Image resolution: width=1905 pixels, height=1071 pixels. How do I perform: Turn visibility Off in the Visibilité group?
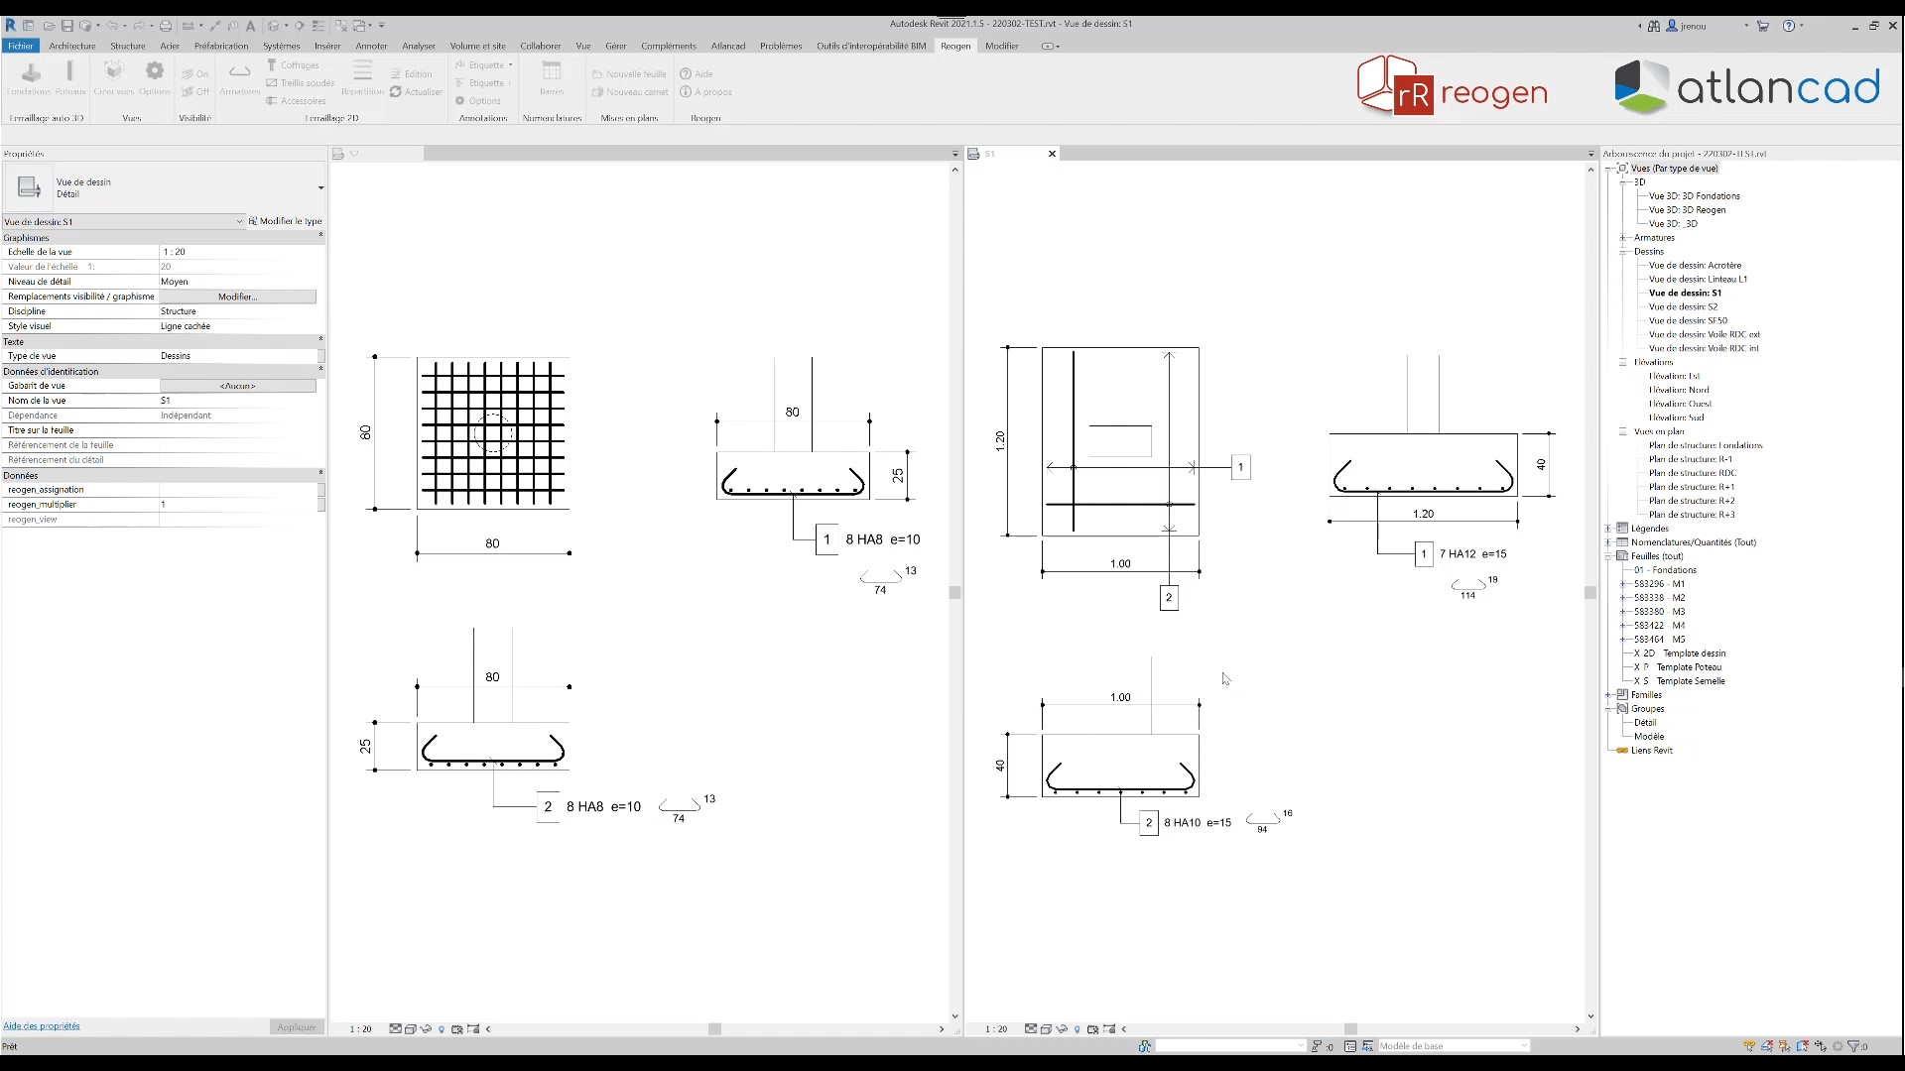tap(194, 91)
